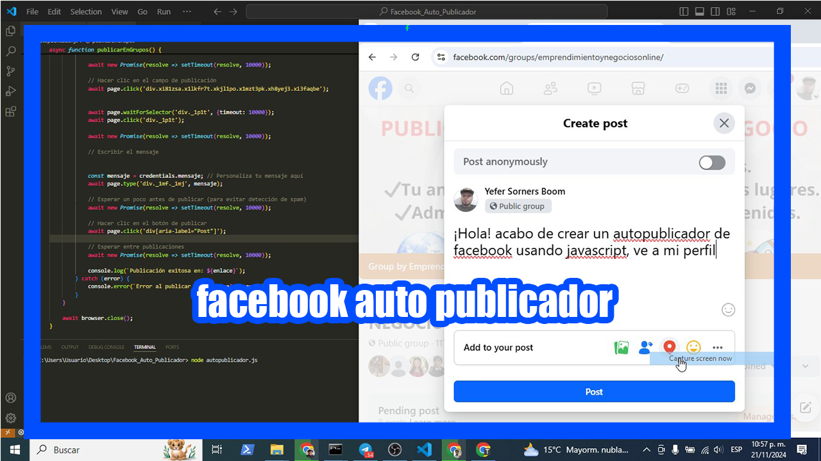Click the Facebook_Auto_Publicador command center search
This screenshot has width=821, height=461.
(427, 12)
